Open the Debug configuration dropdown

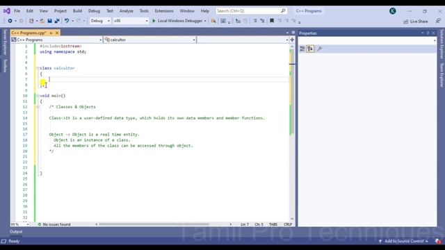pyautogui.click(x=100, y=21)
